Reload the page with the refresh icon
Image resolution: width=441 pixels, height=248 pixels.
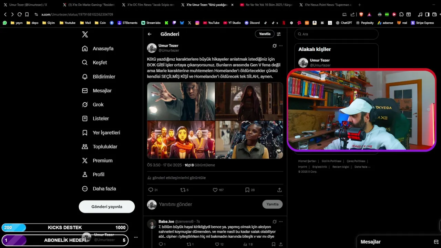tap(20, 14)
